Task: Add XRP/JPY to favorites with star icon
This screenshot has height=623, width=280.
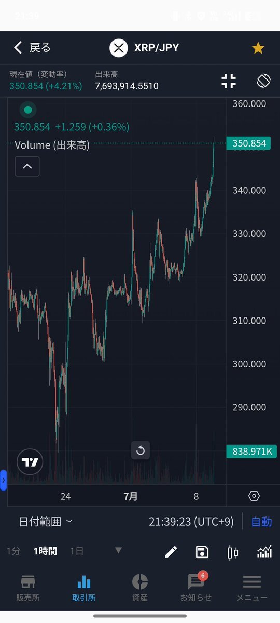Action: pyautogui.click(x=258, y=48)
